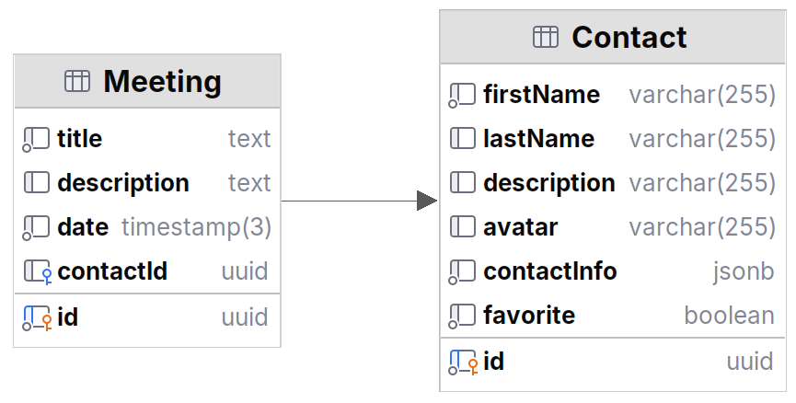Click the primary key icon in Contact table
This screenshot has height=403, width=796.
463,362
